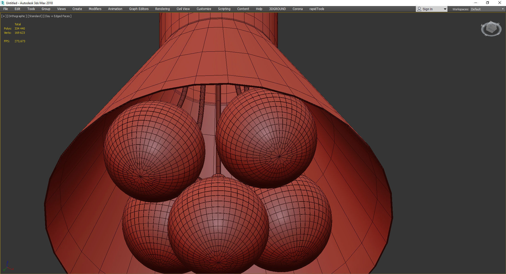Click the Total statistics heading
Screen dimensions: 506x274
(18, 24)
